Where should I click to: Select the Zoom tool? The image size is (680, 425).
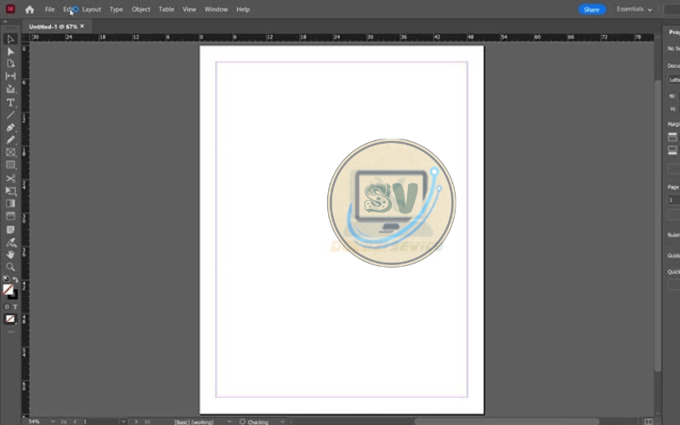point(10,267)
